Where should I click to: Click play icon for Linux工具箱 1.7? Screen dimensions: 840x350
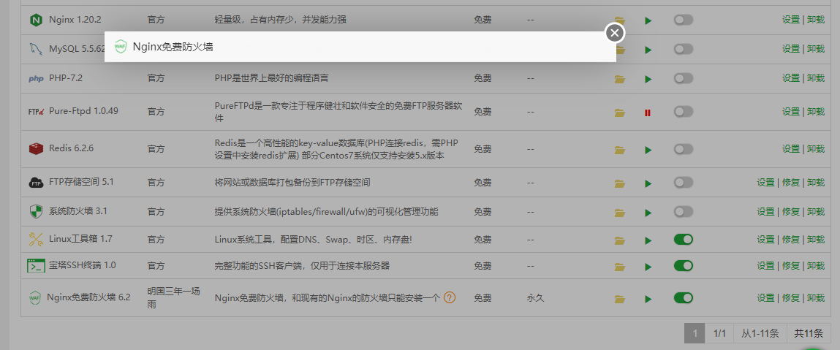click(648, 241)
